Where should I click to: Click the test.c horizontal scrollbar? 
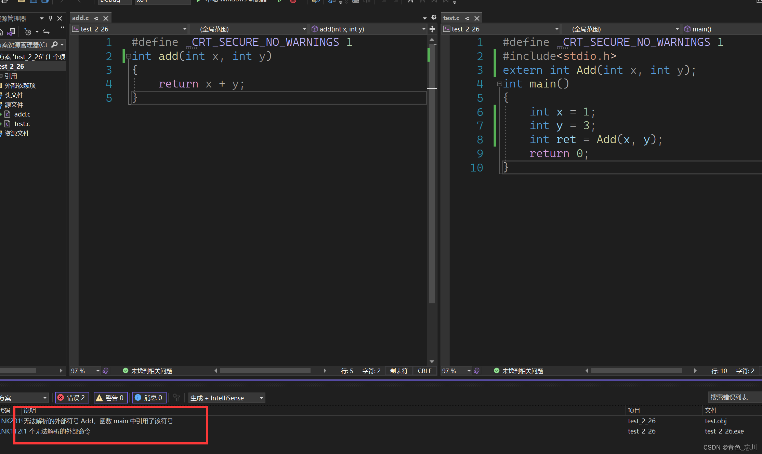pos(636,371)
